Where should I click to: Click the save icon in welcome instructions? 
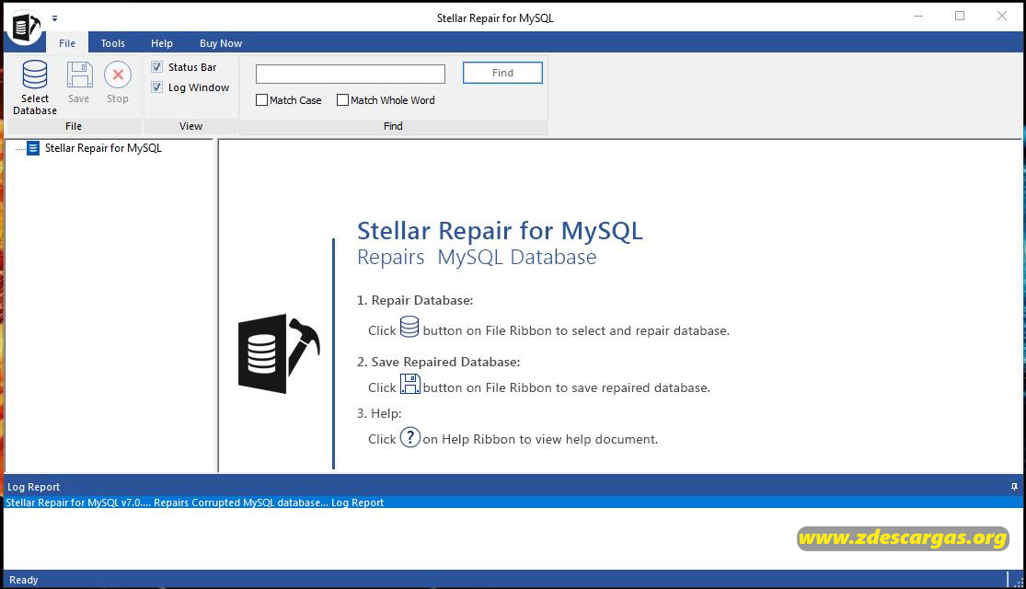410,384
